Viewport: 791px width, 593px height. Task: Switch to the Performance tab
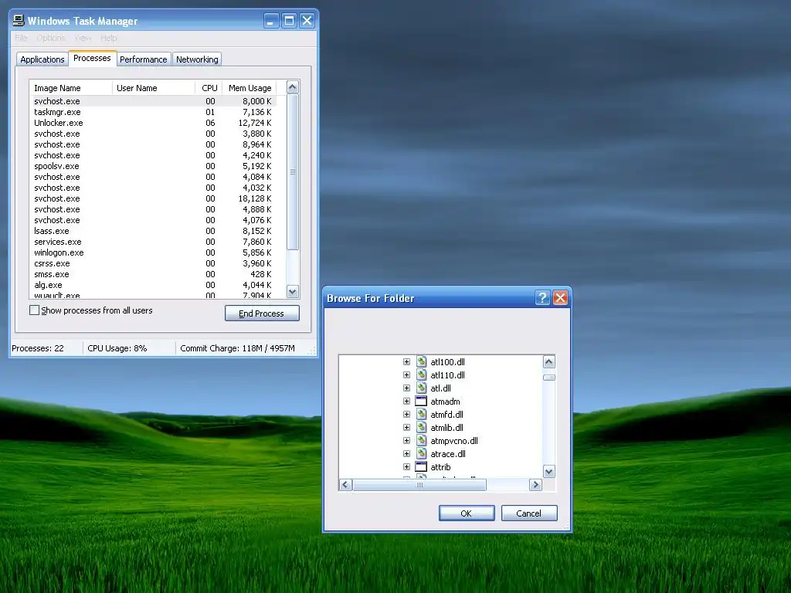(x=143, y=59)
